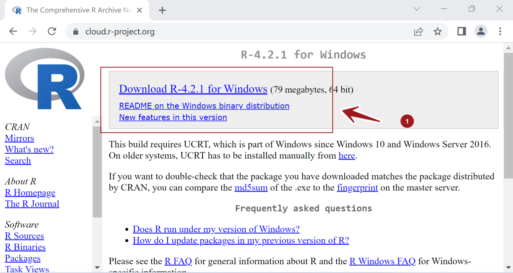Reload the page with the refresh icon
Image resolution: width=513 pixels, height=273 pixels.
tap(52, 31)
